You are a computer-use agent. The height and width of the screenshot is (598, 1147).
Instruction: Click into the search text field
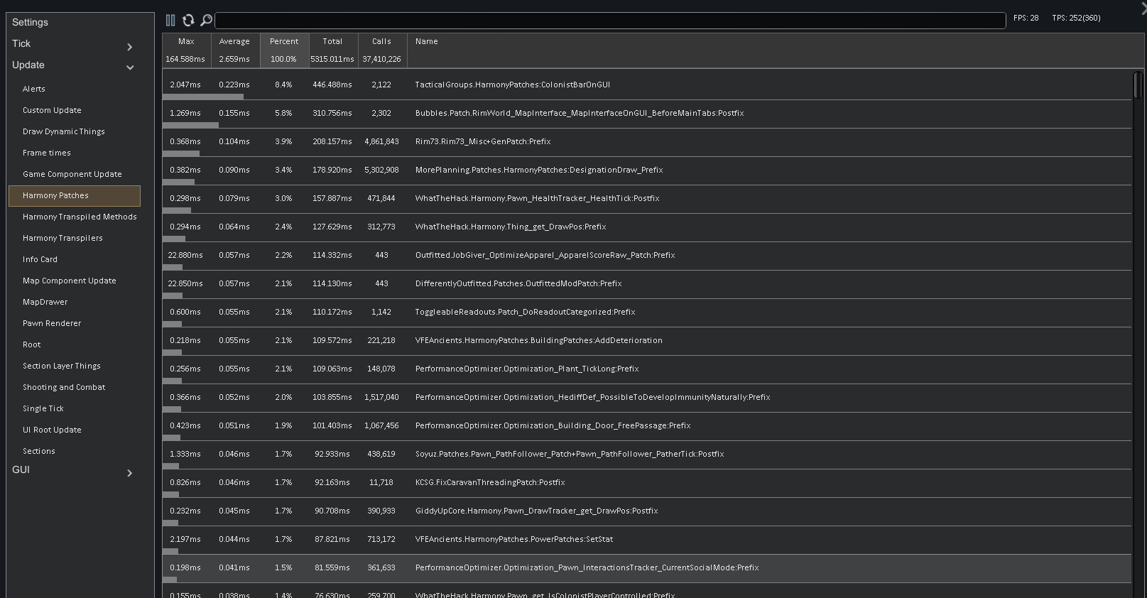pyautogui.click(x=610, y=21)
